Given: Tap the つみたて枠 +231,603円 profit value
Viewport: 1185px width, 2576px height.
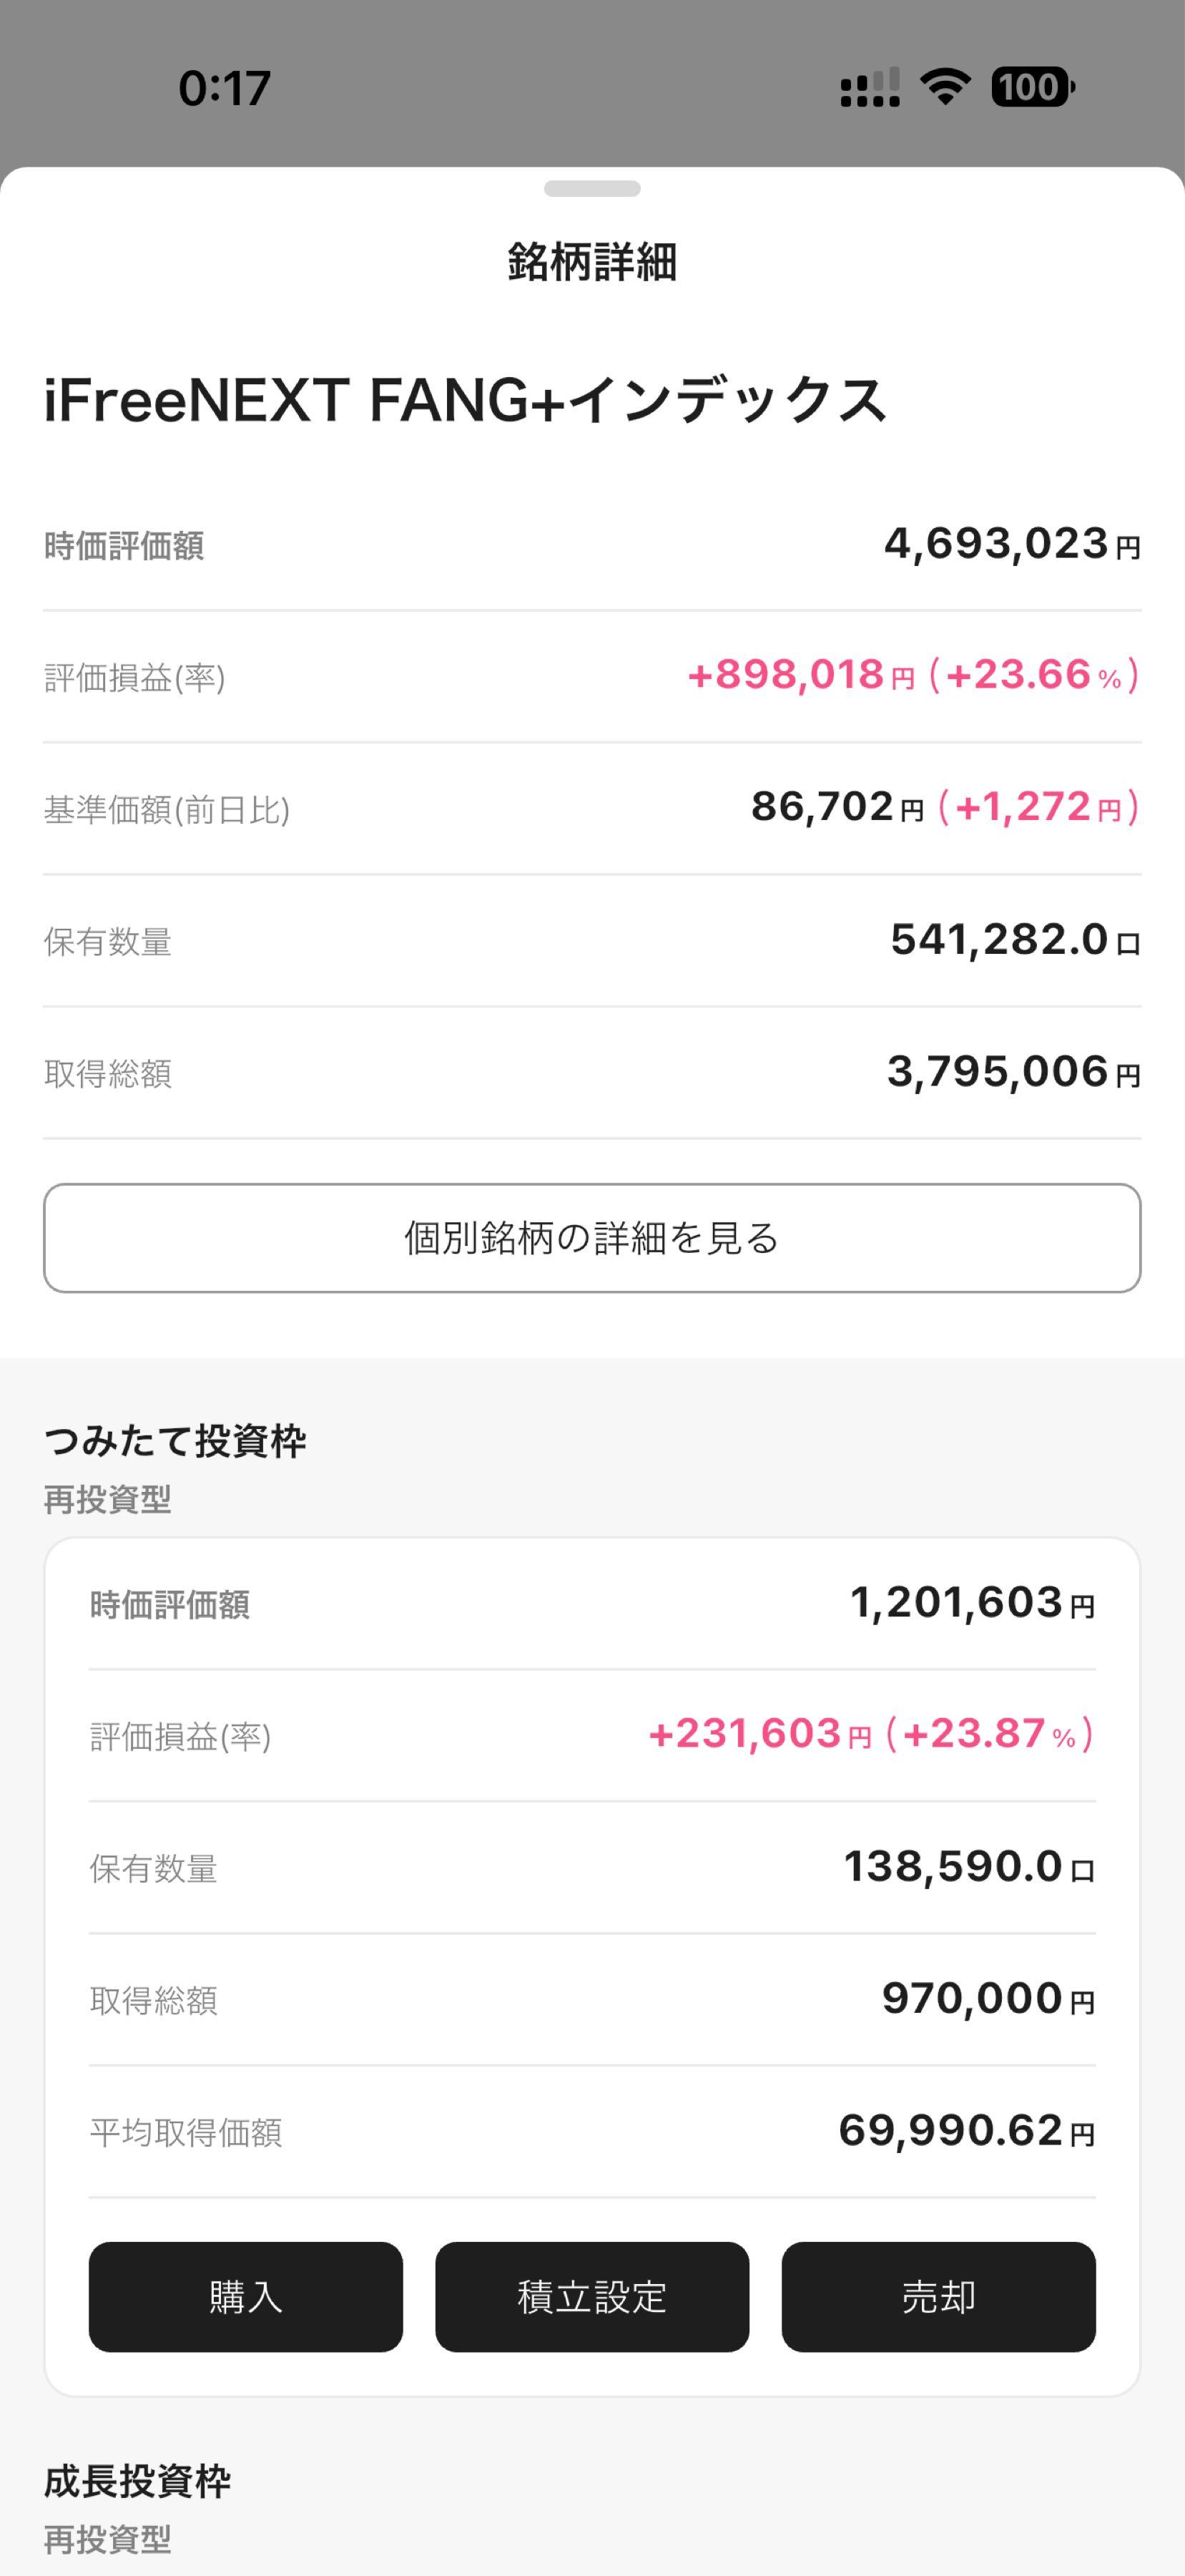Looking at the screenshot, I should tap(759, 1734).
